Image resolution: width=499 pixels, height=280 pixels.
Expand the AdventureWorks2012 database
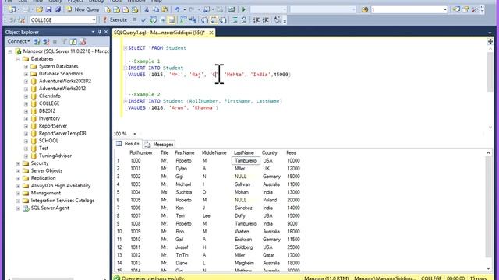(x=26, y=89)
